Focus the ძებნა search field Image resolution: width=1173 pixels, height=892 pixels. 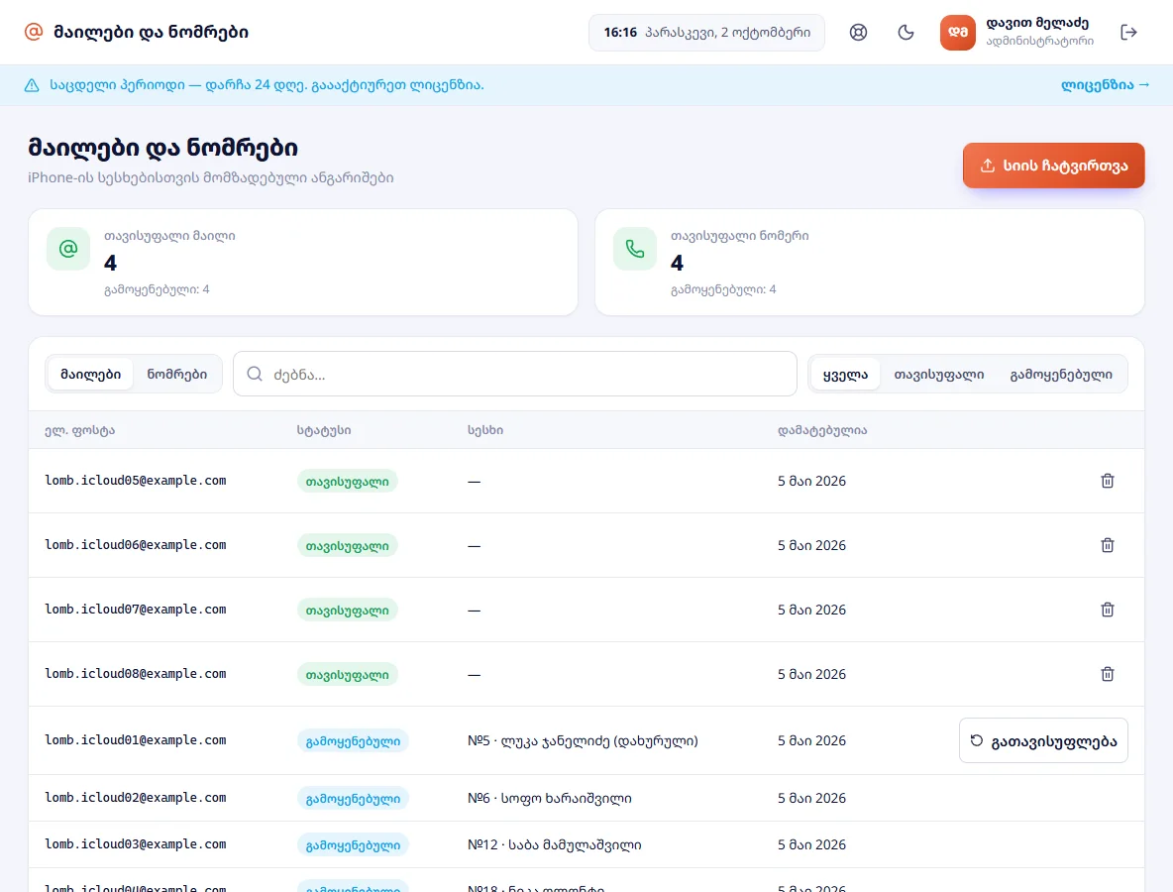coord(515,375)
